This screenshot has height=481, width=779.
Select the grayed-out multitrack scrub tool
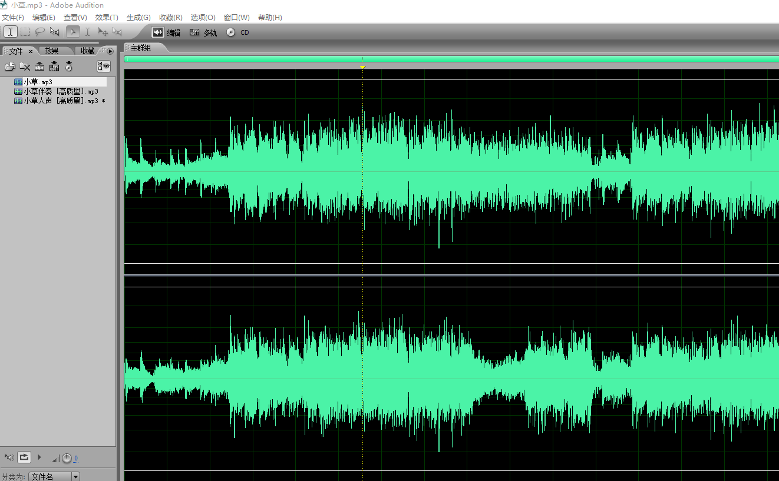117,32
